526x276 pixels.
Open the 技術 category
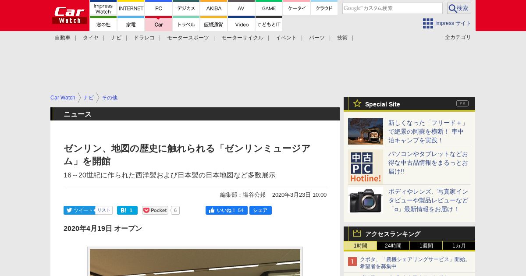342,38
